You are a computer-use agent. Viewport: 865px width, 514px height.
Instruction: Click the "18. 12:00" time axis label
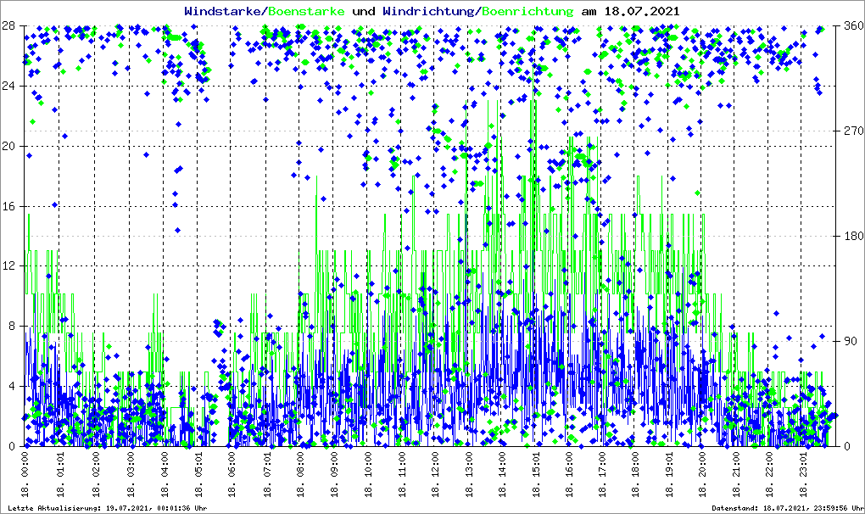(x=434, y=474)
